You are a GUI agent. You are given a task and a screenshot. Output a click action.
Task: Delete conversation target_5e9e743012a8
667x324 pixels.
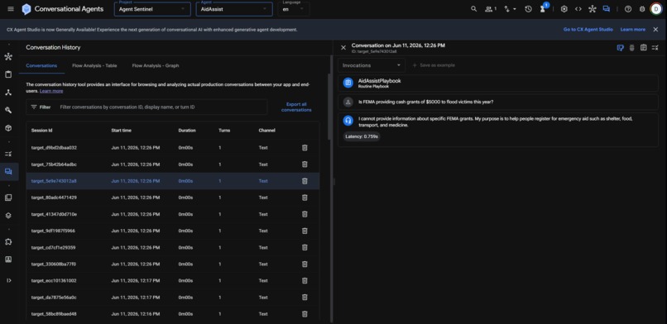(x=305, y=181)
